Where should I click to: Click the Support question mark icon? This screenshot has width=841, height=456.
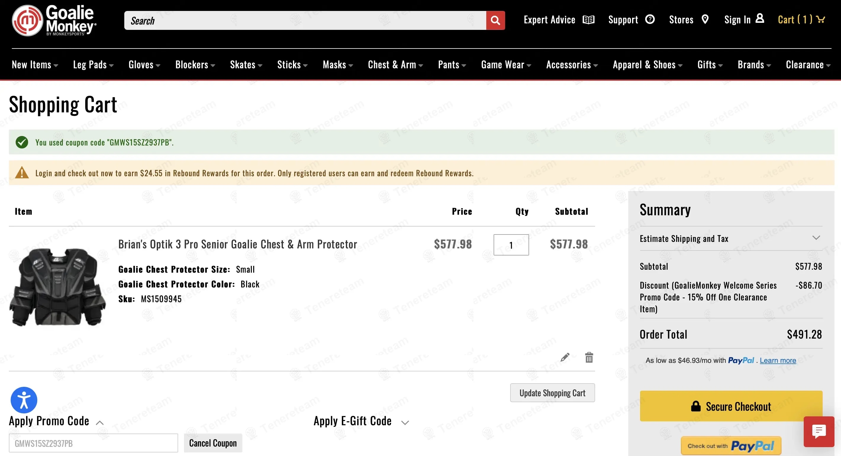pos(650,19)
